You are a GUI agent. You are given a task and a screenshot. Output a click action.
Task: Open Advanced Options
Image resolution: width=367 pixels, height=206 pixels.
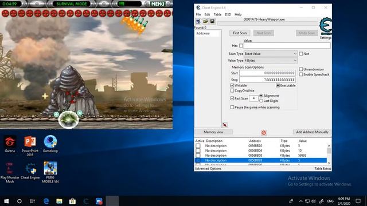click(x=208, y=169)
